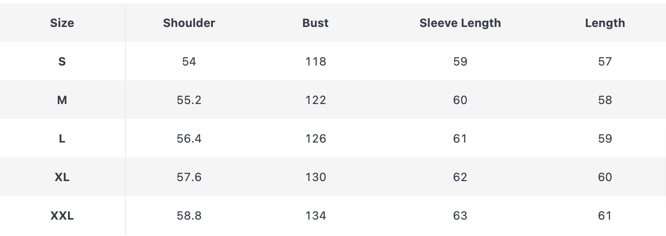Click the Length column header
Screen dimensions: 666x236
click(605, 23)
